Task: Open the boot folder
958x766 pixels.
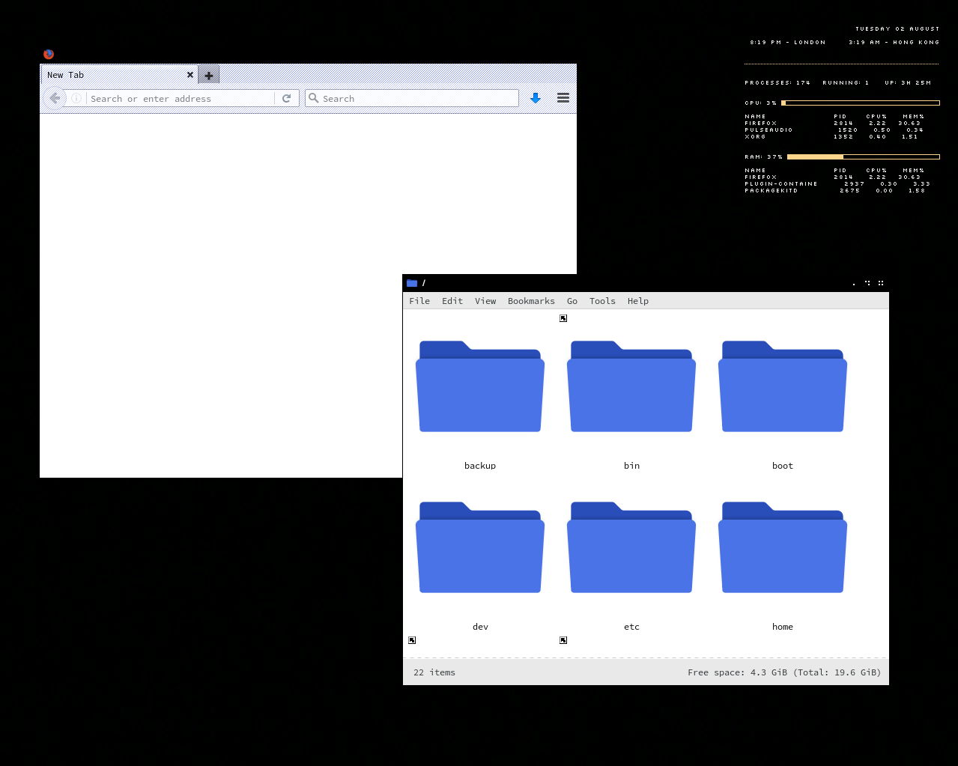Action: [782, 386]
